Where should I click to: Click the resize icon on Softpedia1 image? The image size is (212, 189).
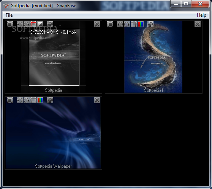click(150, 24)
